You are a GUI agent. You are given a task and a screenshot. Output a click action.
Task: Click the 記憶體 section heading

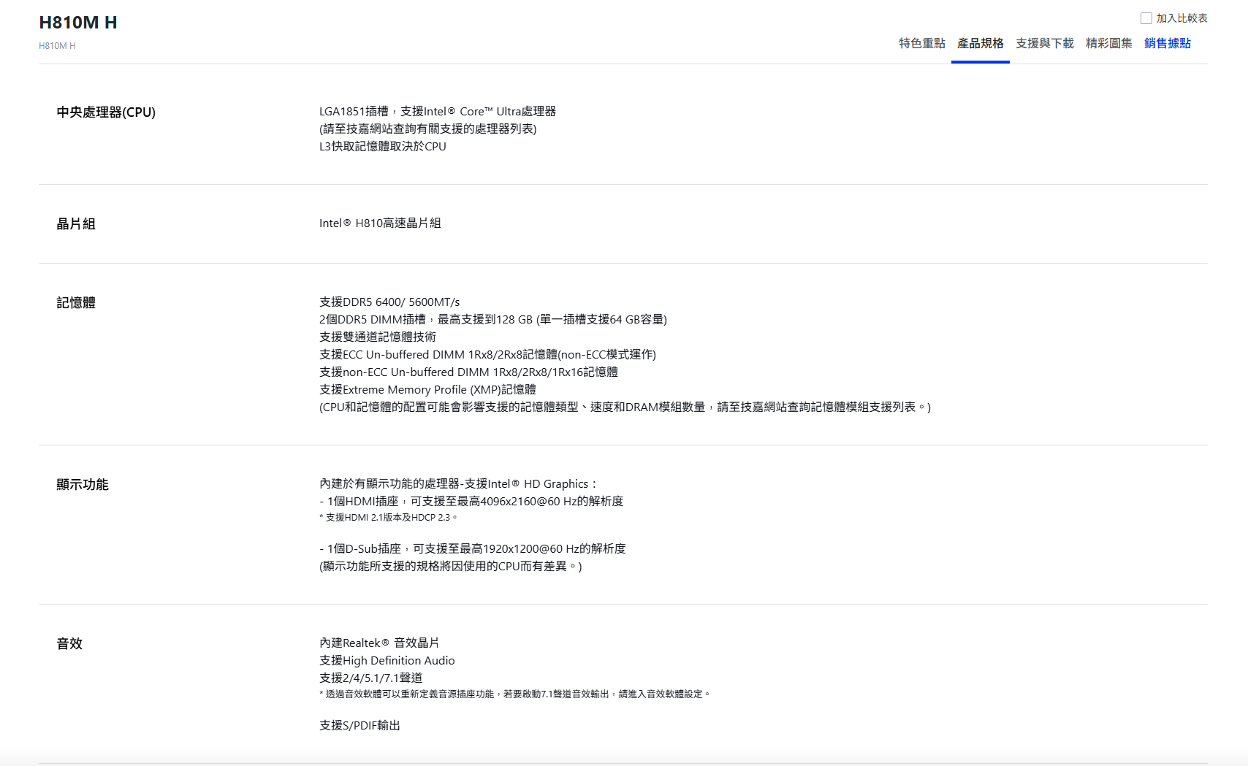[76, 303]
